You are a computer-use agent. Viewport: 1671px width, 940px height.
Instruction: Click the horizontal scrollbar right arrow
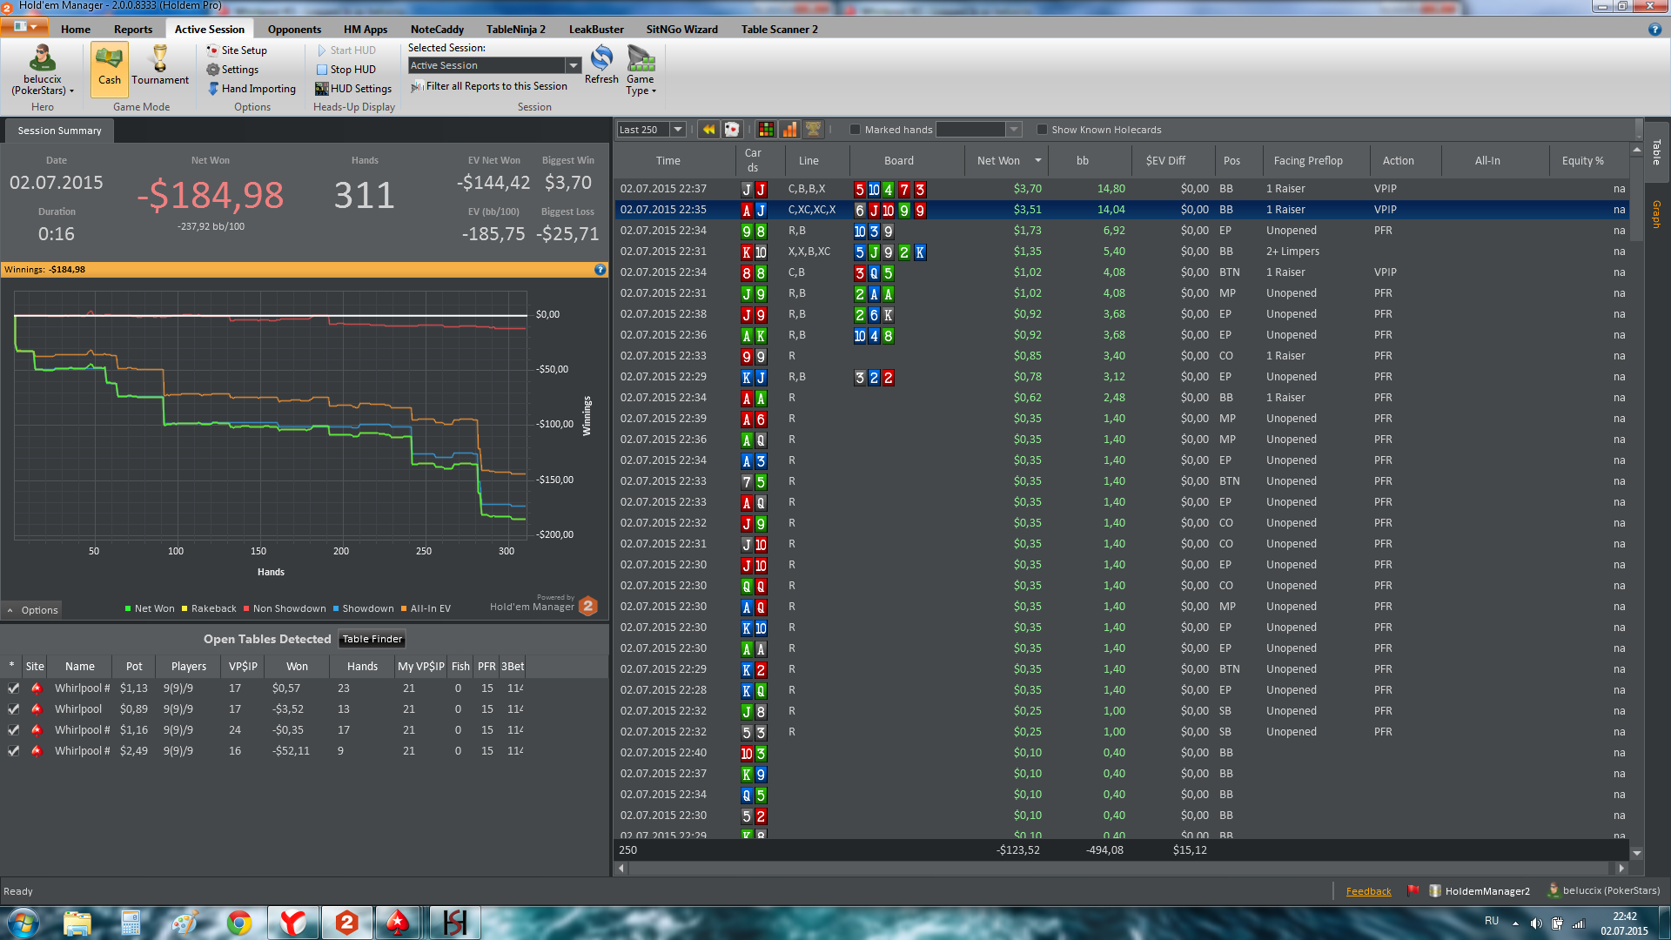(x=1621, y=868)
